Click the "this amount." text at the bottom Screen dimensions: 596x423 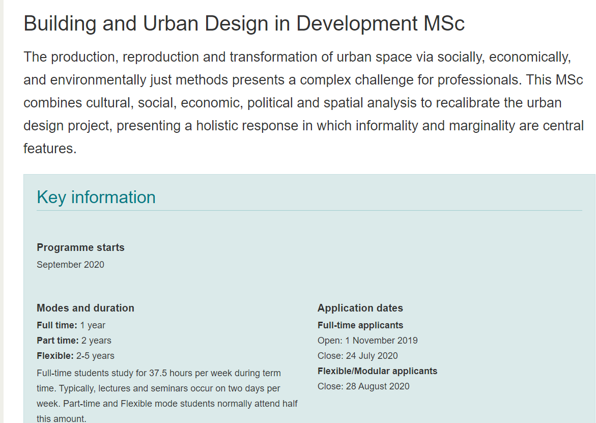point(61,419)
